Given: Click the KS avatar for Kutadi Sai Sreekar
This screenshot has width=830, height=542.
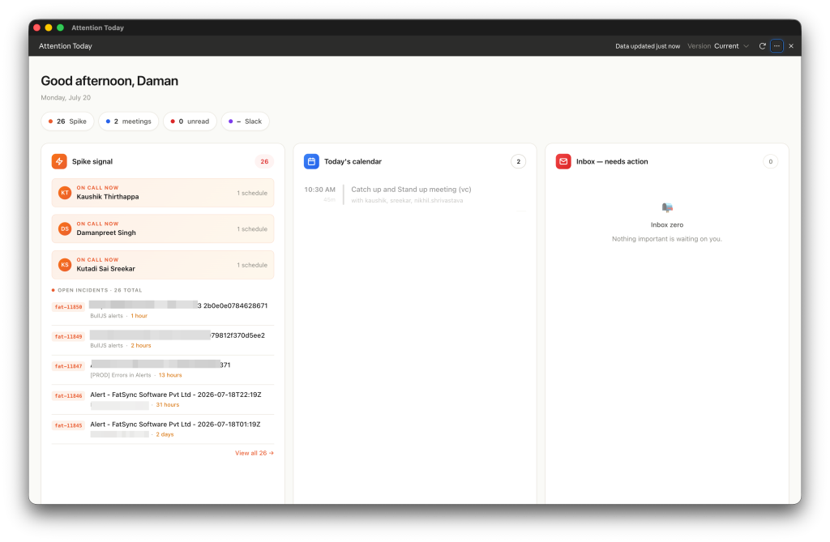Looking at the screenshot, I should (65, 265).
